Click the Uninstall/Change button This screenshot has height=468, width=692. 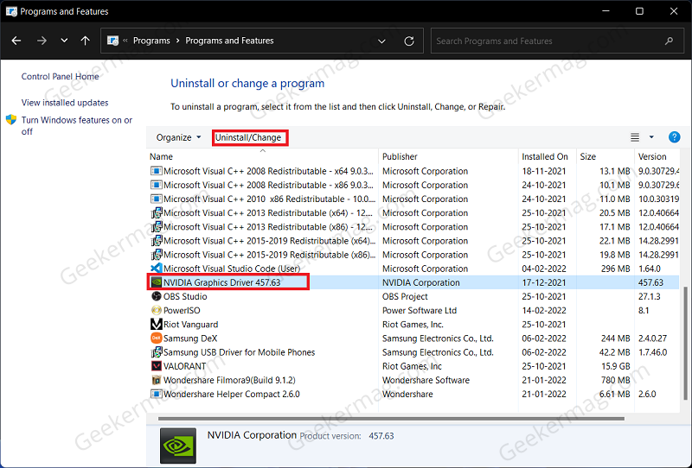(250, 137)
